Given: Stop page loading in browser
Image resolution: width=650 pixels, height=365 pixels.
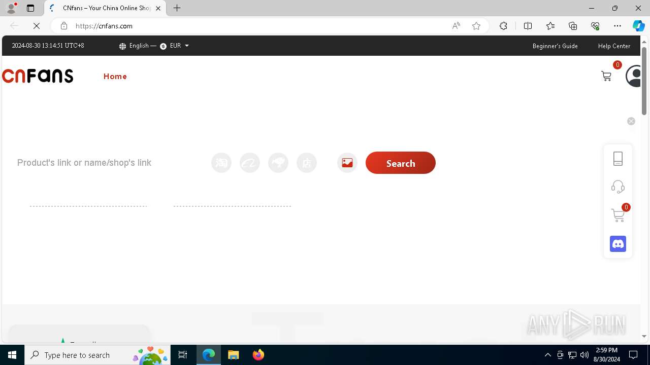Looking at the screenshot, I should pos(37,26).
